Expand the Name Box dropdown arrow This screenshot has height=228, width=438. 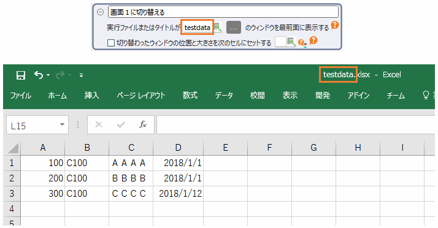(63, 125)
